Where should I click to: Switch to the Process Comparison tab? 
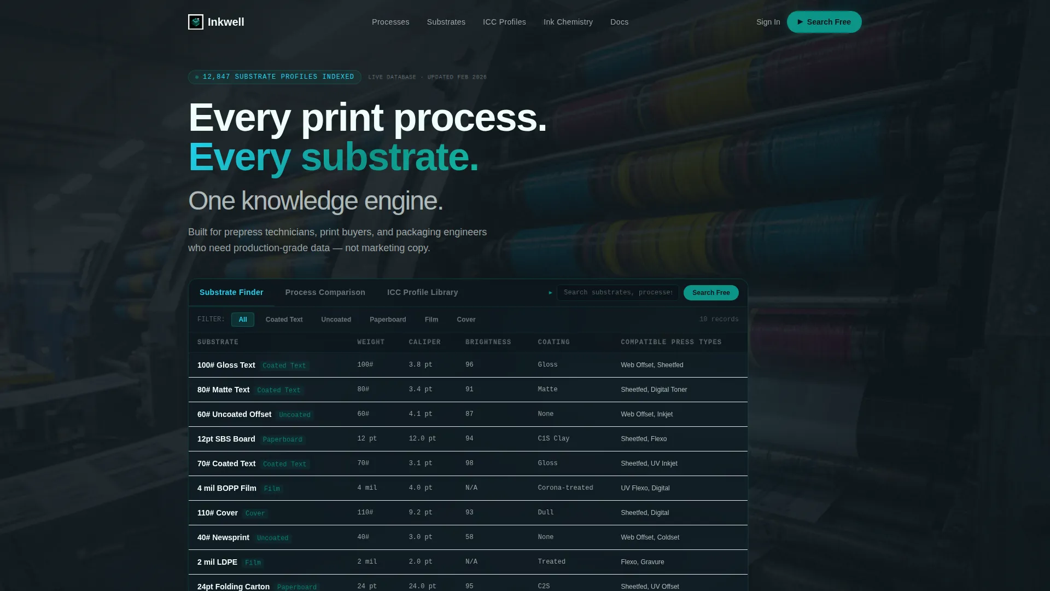click(x=325, y=292)
